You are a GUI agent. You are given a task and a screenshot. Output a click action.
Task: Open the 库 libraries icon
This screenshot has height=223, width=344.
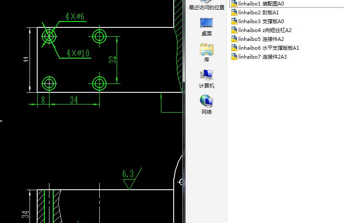(x=207, y=53)
